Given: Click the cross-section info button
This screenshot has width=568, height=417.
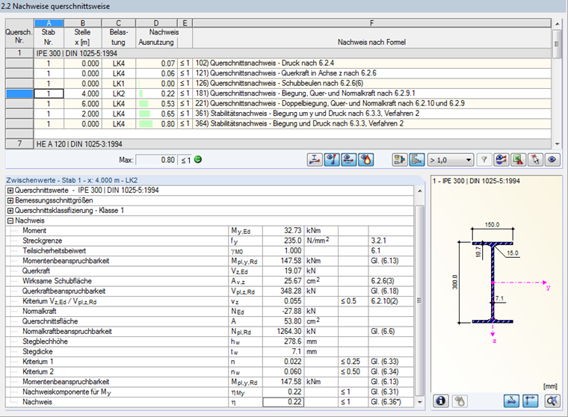Looking at the screenshot, I should click(441, 401).
